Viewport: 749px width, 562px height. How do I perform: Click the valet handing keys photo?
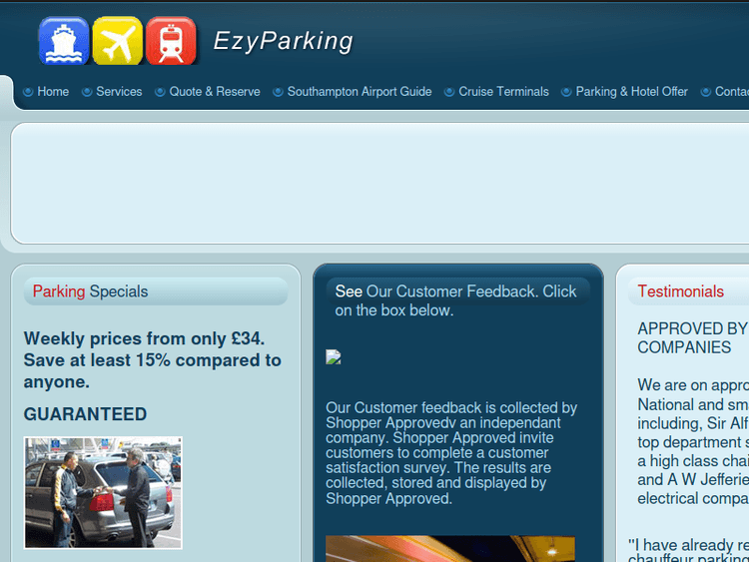103,493
